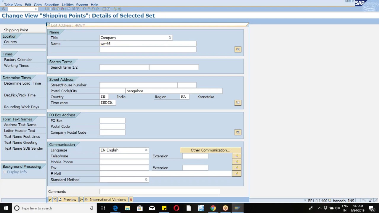This screenshot has height=213, width=379.
Task: Click the expand icon in Street Address section
Action: (x=238, y=103)
